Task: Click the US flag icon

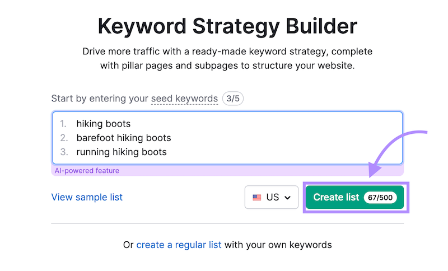Action: click(x=257, y=198)
